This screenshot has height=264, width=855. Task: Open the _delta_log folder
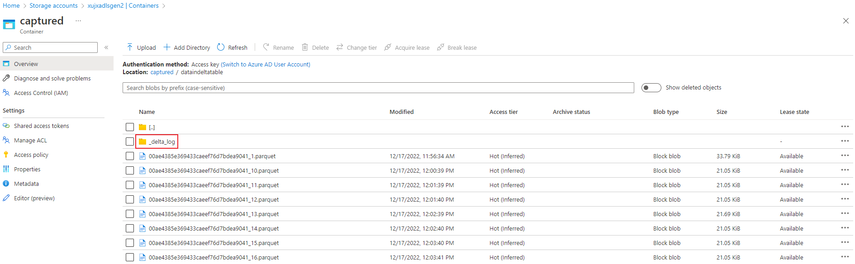click(162, 141)
